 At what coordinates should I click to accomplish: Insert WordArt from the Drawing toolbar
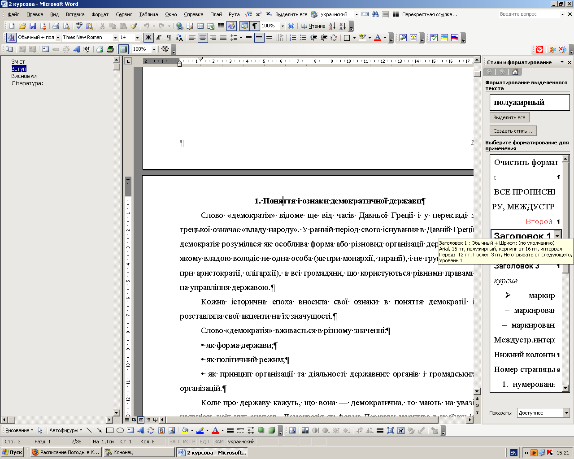click(x=140, y=430)
